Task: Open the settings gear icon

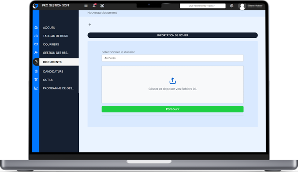Action: point(231,6)
